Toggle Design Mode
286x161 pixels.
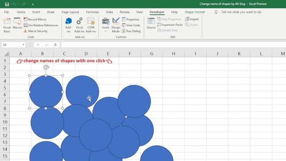[116, 25]
